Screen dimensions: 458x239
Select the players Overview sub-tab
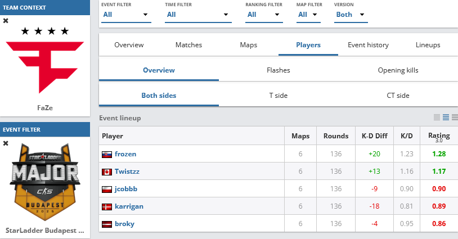point(159,70)
